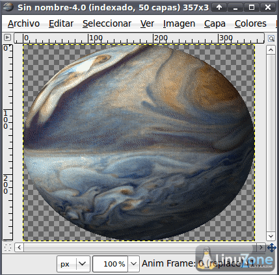Open the Editar menu

[61, 23]
